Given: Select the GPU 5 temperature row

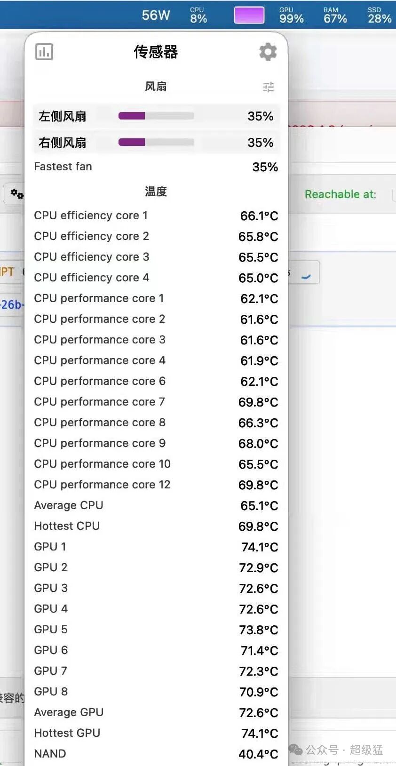Looking at the screenshot, I should pyautogui.click(x=156, y=630).
